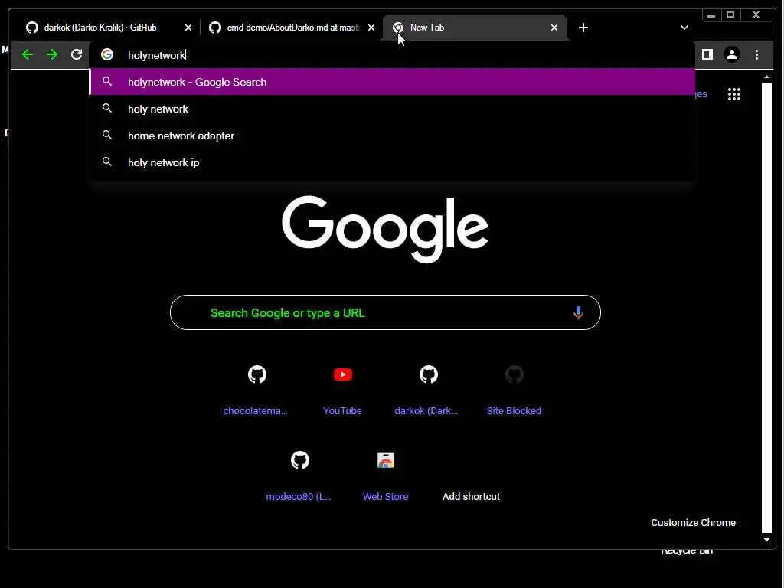Maximize the Chrome window

click(x=730, y=15)
